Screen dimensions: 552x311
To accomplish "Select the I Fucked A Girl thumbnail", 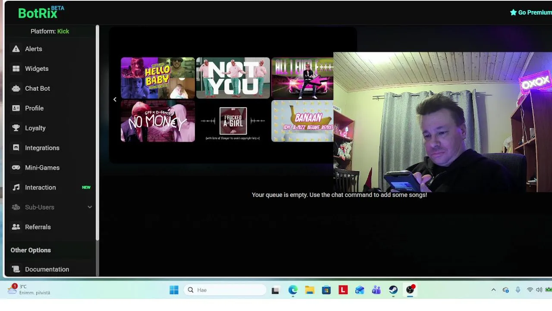I will (233, 121).
